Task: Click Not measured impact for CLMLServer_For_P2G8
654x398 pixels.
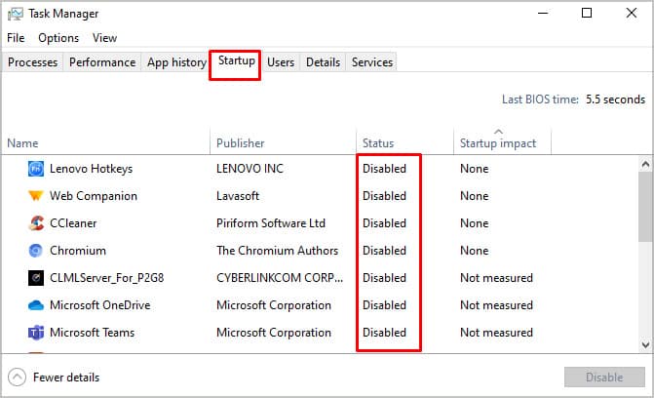Action: tap(496, 278)
